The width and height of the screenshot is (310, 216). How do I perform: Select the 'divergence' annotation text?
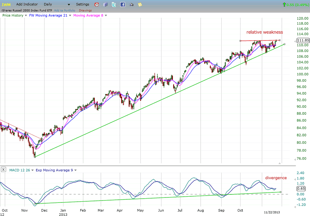pos(276,178)
